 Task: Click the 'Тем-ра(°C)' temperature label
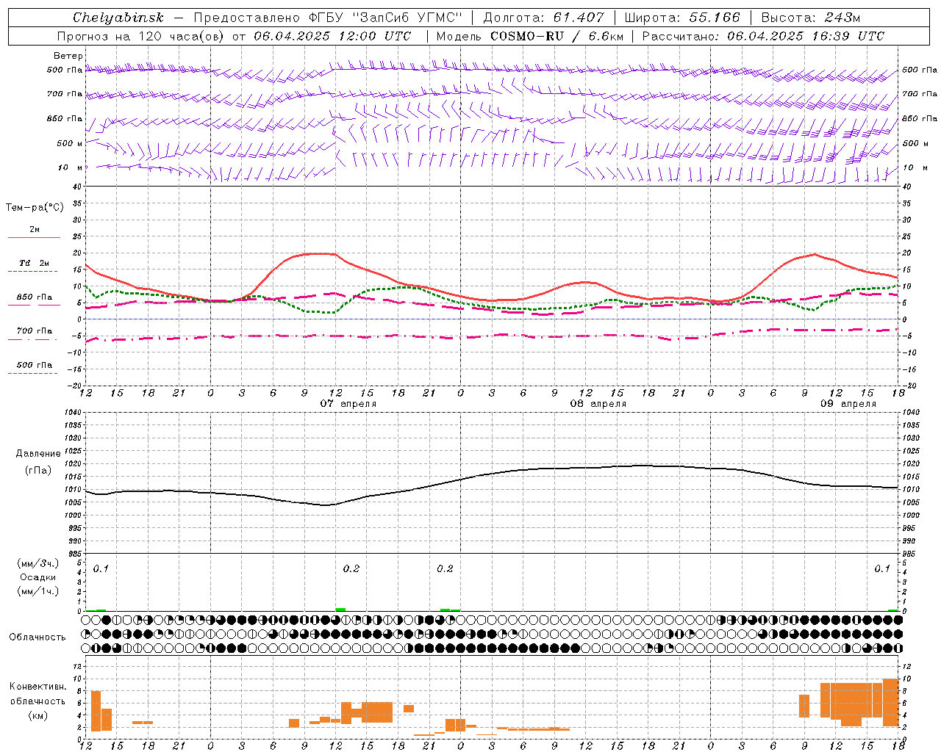click(x=35, y=208)
